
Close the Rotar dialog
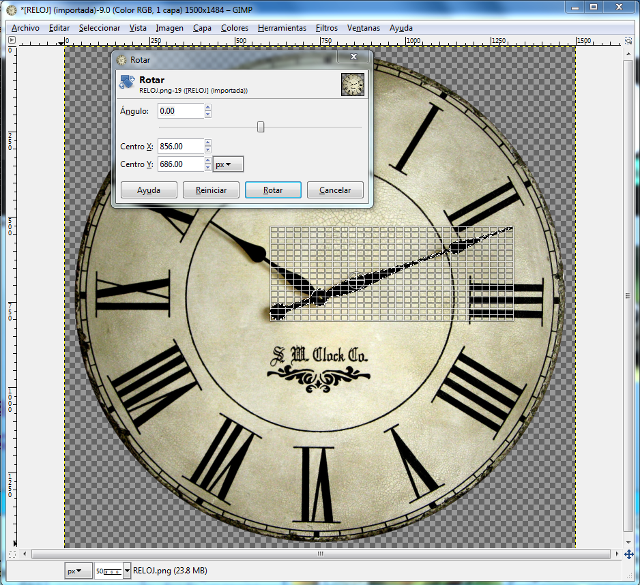pos(354,57)
